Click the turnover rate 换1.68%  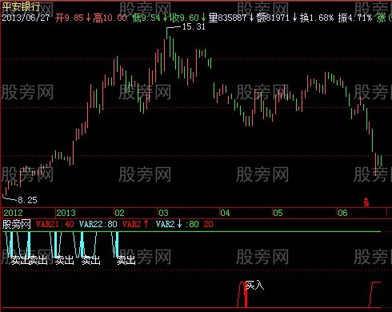click(x=316, y=18)
